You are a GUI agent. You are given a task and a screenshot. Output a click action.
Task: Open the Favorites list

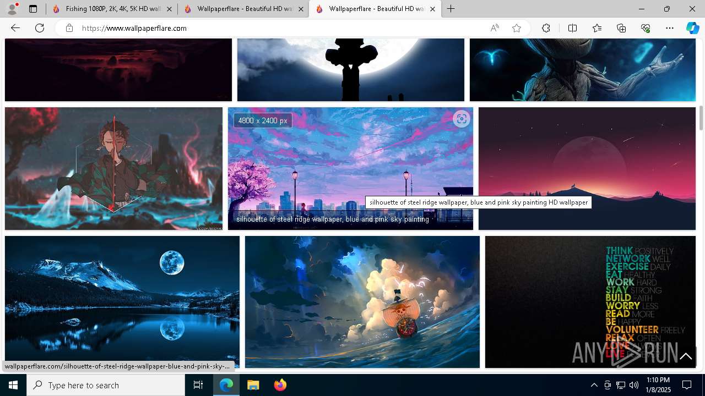597,28
